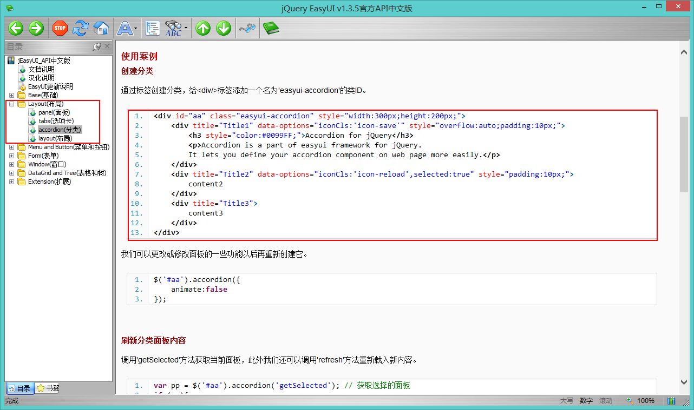The image size is (694, 410).
Task: Jump to previous topic with up arrow
Action: pos(203,28)
